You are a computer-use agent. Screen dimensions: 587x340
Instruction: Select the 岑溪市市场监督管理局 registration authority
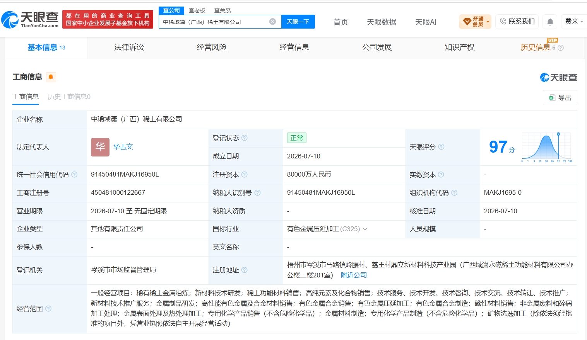[x=123, y=270]
